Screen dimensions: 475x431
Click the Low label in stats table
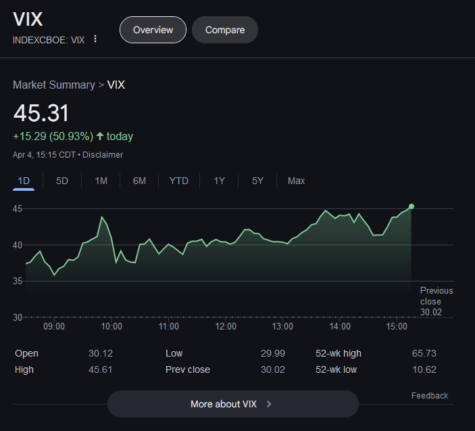(x=174, y=353)
